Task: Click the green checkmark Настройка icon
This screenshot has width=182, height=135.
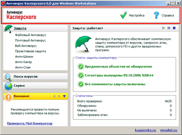Action: pos(123,15)
